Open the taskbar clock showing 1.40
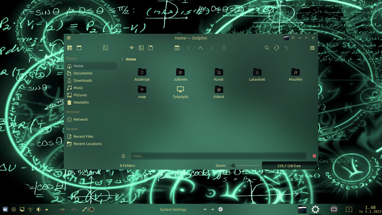 pyautogui.click(x=370, y=209)
